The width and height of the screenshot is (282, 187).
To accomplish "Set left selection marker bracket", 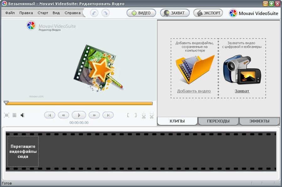I will [128, 115].
